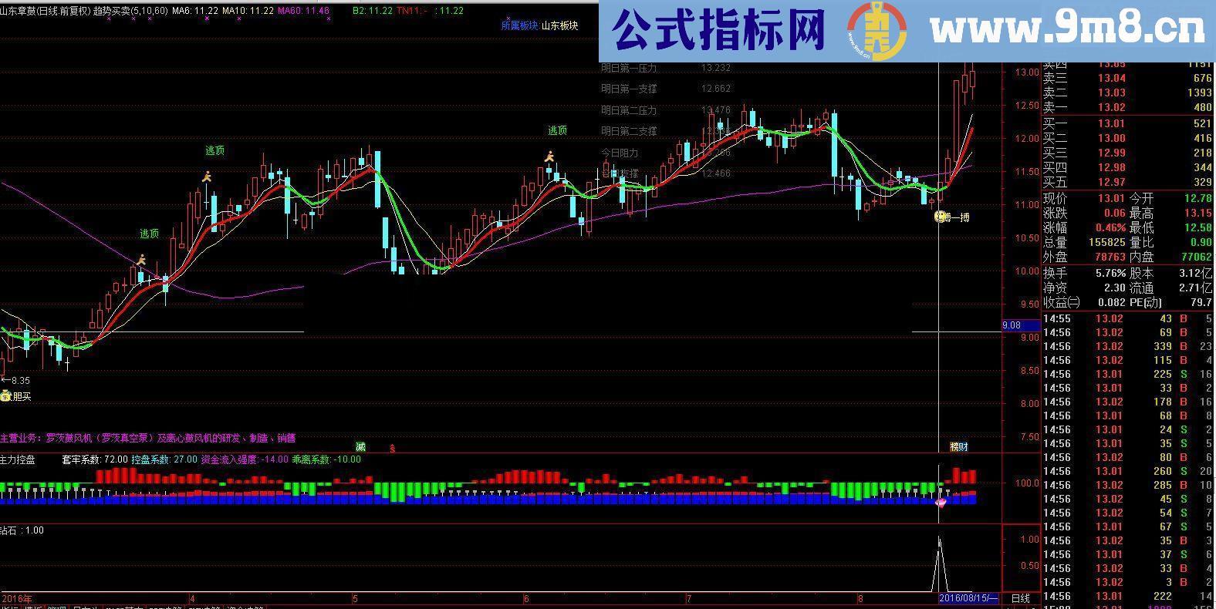Click the runner icon under the June 逃顶 label

coord(549,156)
